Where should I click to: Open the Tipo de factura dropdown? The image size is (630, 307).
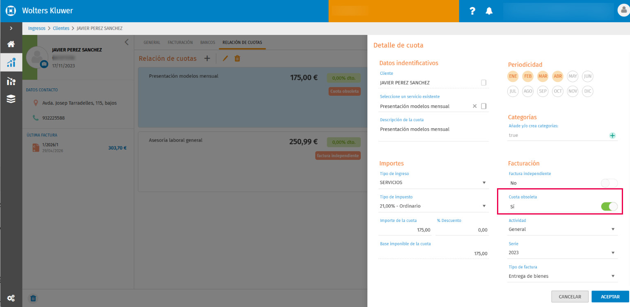pos(562,276)
